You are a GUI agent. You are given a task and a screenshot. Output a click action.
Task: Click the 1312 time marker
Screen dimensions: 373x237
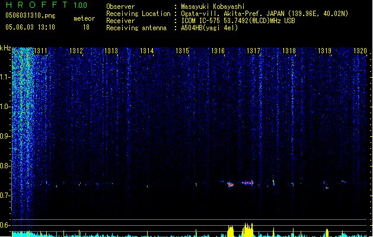tap(76, 51)
